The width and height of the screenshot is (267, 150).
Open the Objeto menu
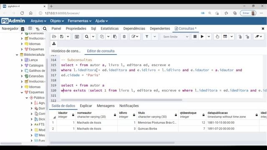tap(57, 21)
